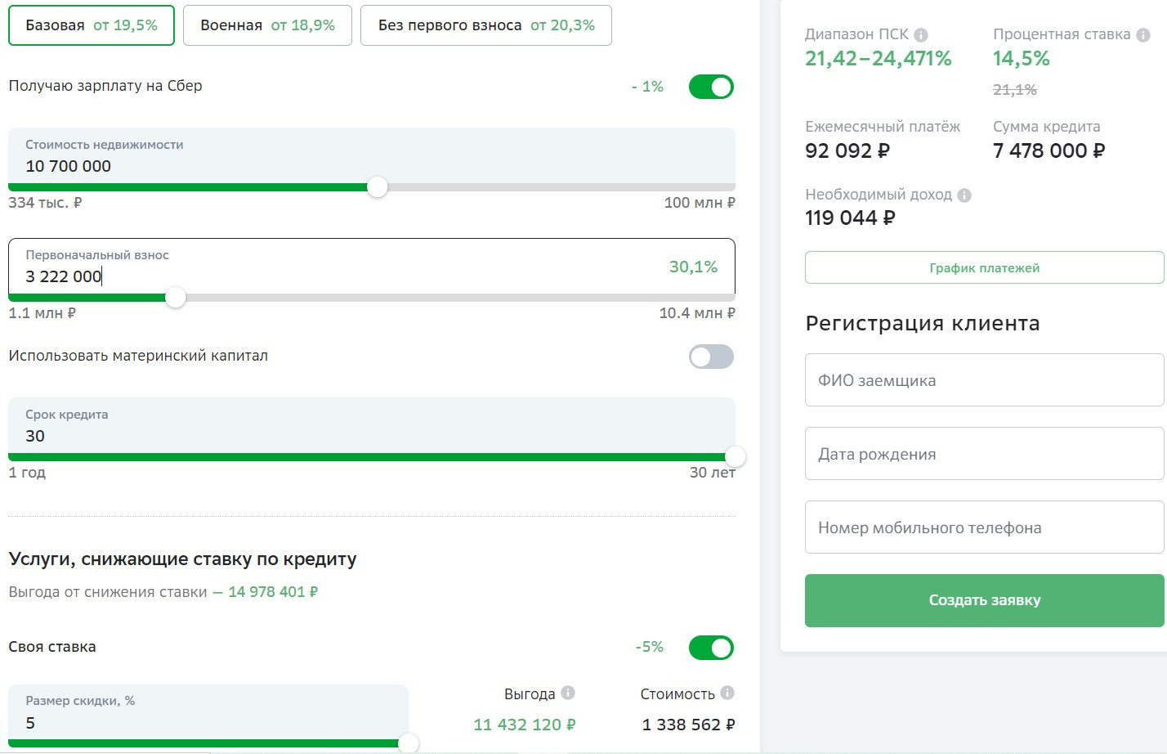Click the Стоимость недвижимости slider handle
This screenshot has height=754, width=1167.
(x=377, y=187)
